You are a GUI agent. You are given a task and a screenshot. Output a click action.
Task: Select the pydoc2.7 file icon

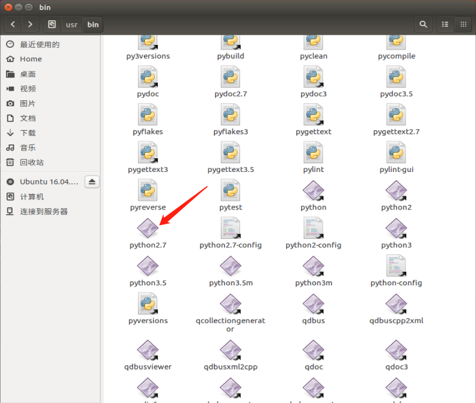pyautogui.click(x=231, y=77)
